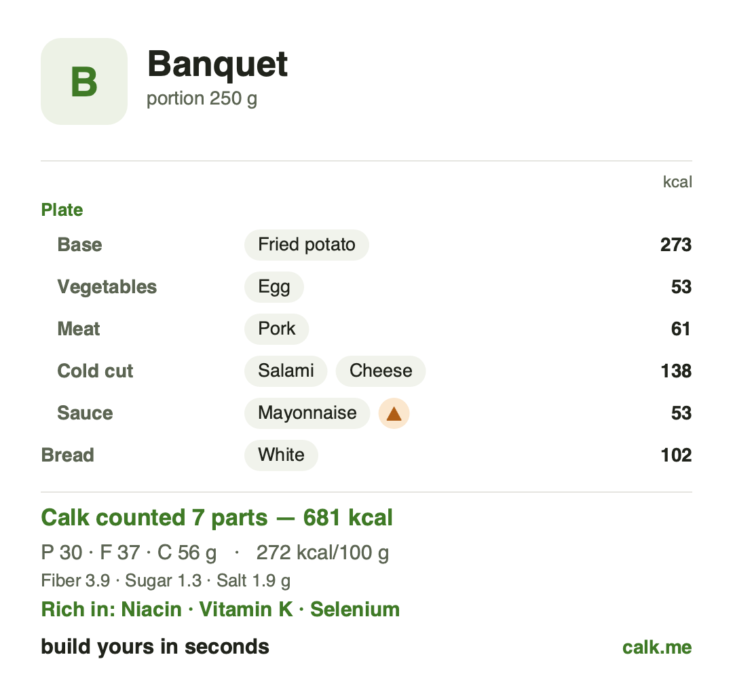Click the 681 kcal total summary
733x674 pixels.
pyautogui.click(x=217, y=518)
